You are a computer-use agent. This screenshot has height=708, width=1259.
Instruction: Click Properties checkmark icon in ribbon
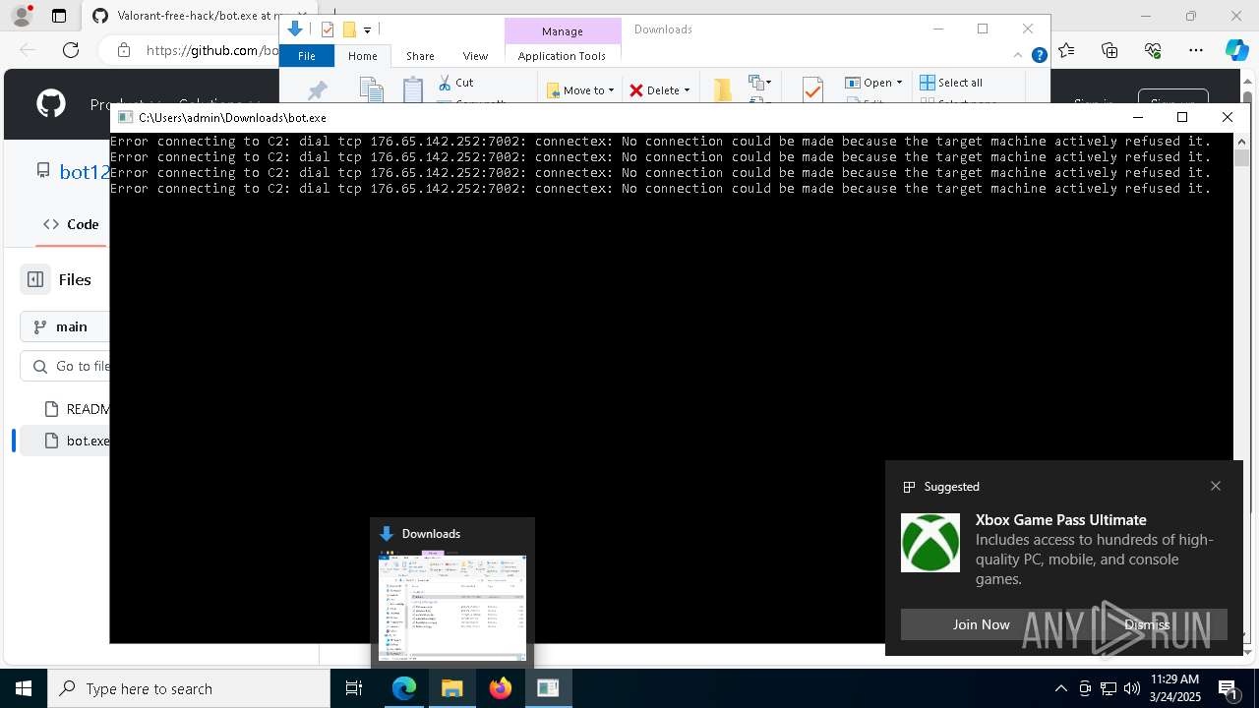pyautogui.click(x=812, y=89)
